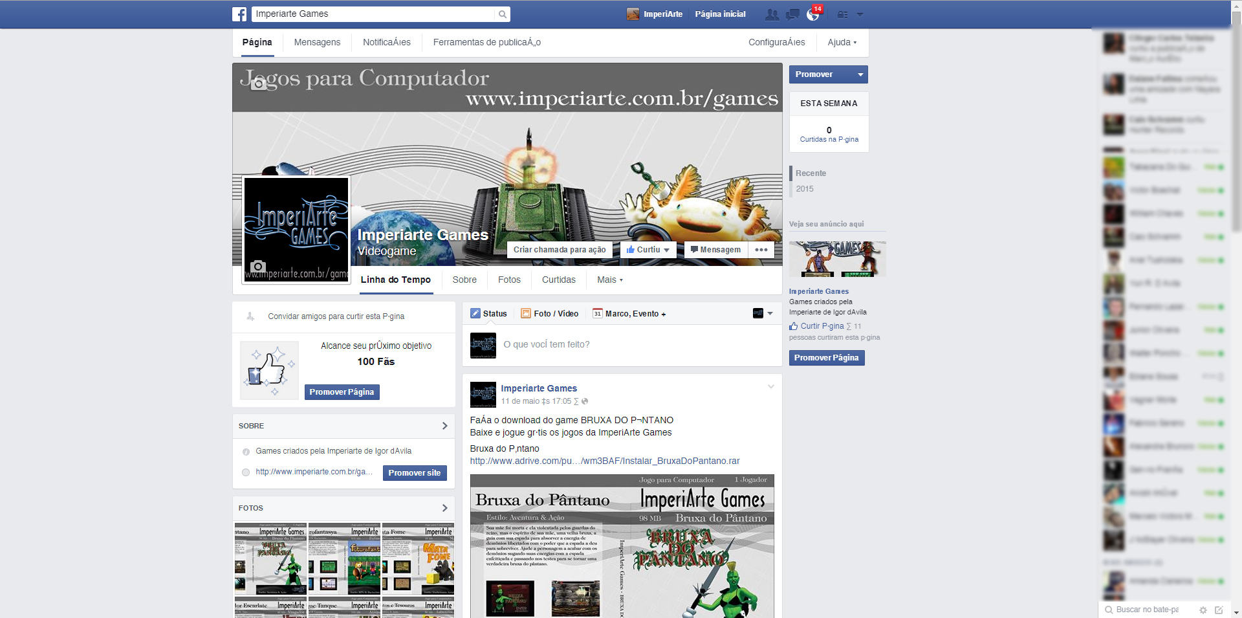Click the Página tab in the admin bar
The image size is (1242, 618).
click(257, 43)
